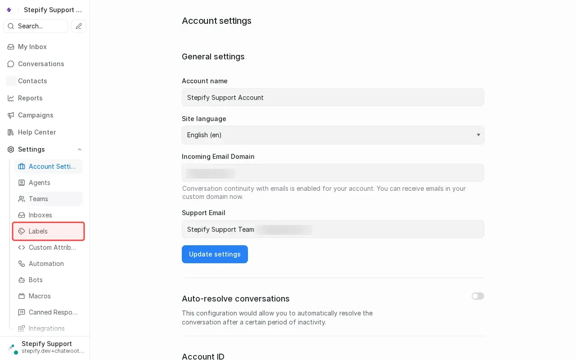Enable auto-resolve conversations toggle

478,296
